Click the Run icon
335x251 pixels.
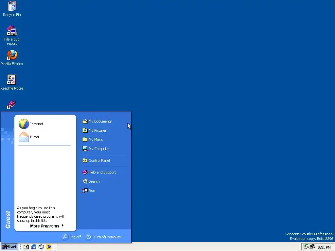[x=85, y=191]
